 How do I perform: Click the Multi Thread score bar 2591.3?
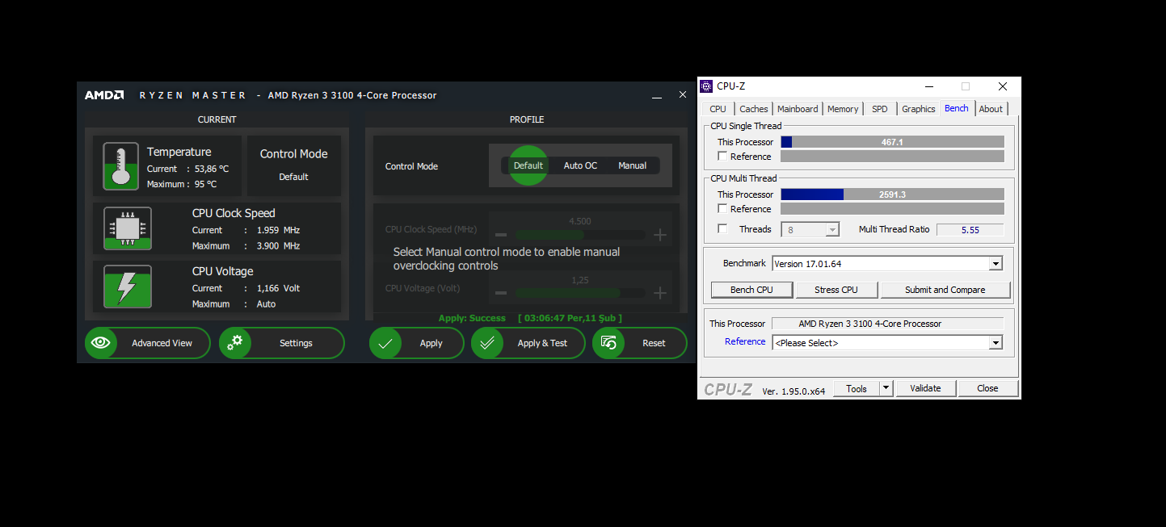892,194
